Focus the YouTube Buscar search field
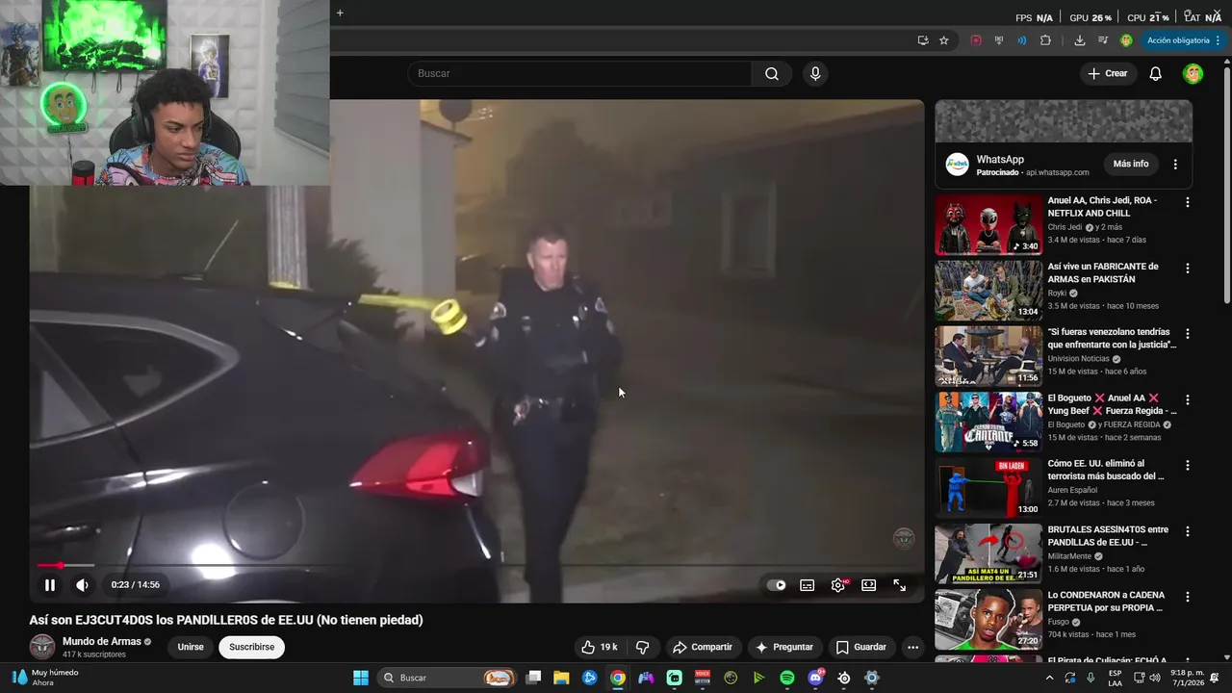This screenshot has width=1232, height=693. coord(579,74)
